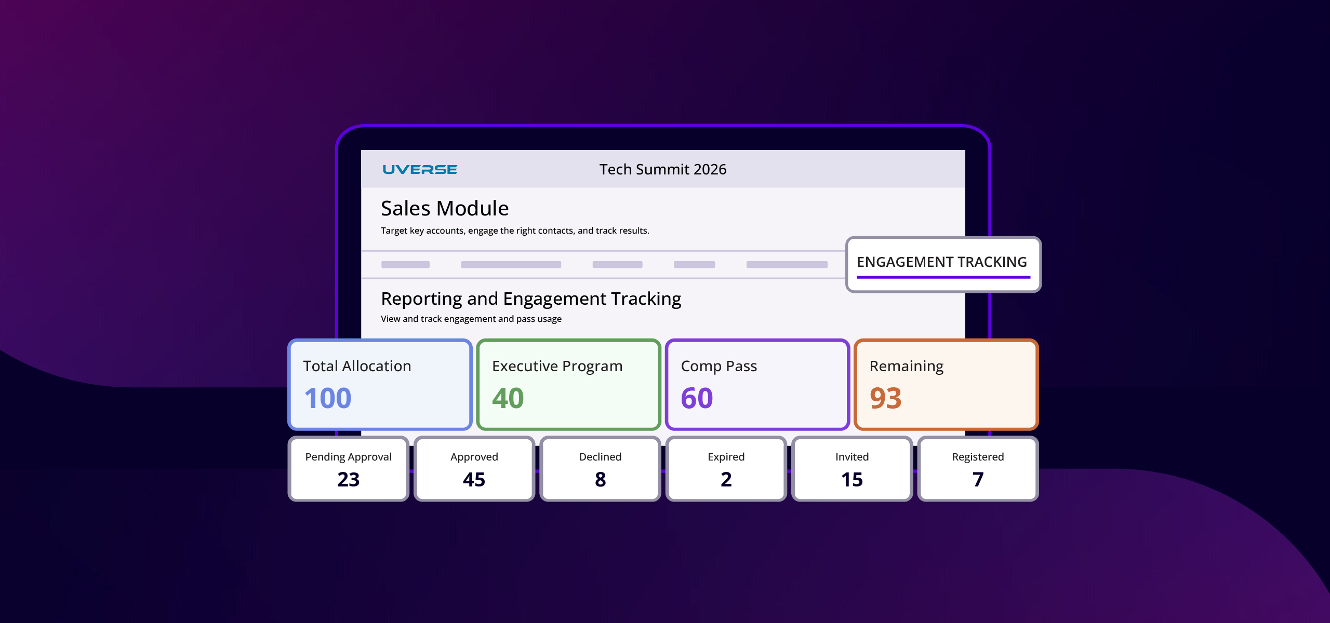Click the Approved count tile
This screenshot has height=623, width=1330.
pos(474,469)
